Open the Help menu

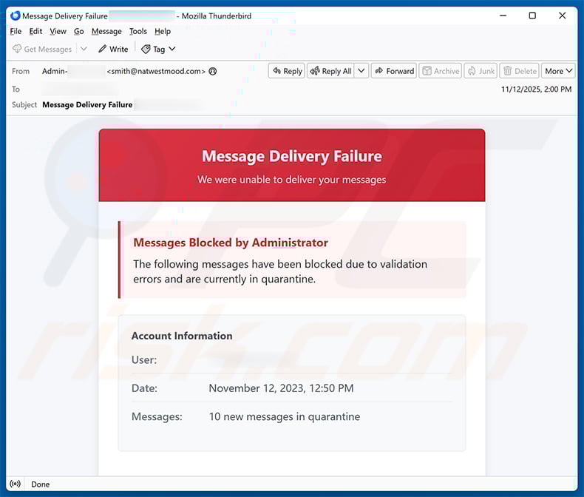(x=163, y=31)
